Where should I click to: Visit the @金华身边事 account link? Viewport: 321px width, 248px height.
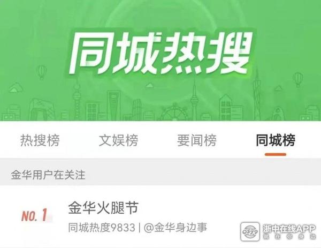pos(175,228)
